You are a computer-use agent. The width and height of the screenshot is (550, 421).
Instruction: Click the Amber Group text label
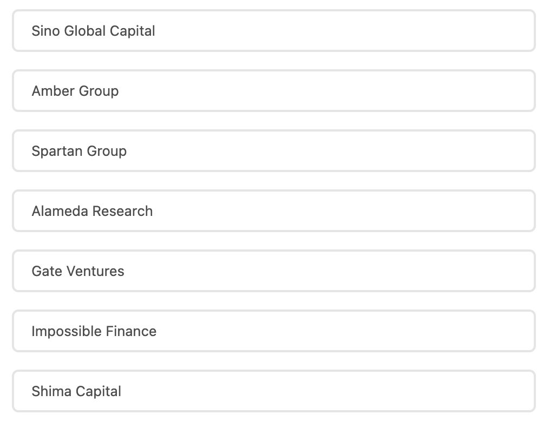point(75,91)
